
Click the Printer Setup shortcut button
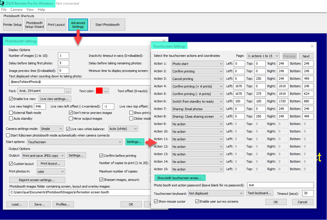pyautogui.click(x=13, y=25)
